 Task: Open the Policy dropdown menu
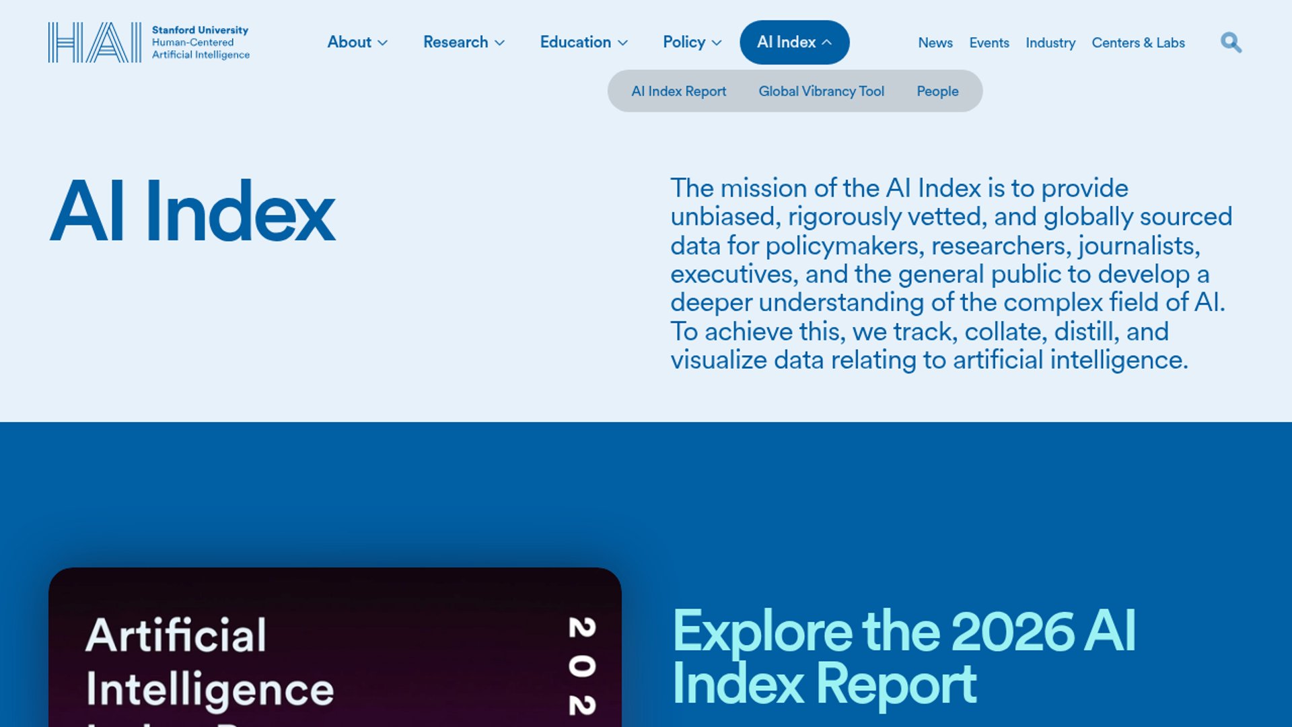[x=692, y=42]
